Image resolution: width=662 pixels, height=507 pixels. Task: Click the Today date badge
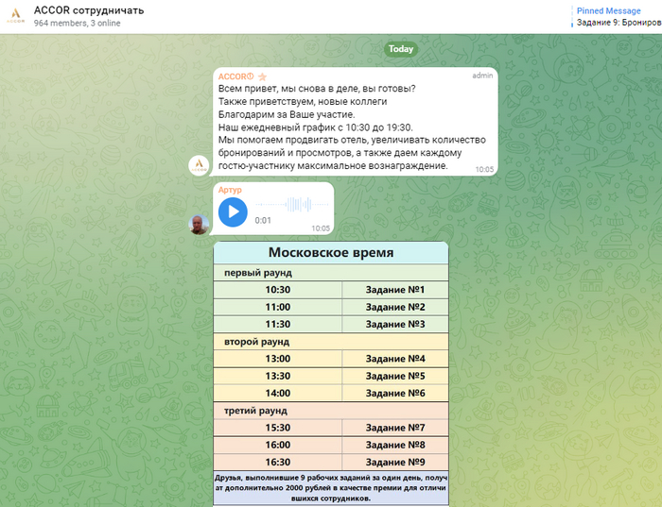tap(401, 49)
